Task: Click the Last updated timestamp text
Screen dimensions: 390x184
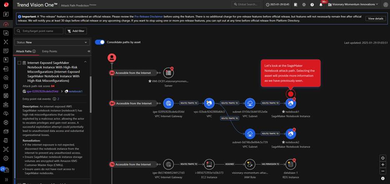Action: (365, 43)
